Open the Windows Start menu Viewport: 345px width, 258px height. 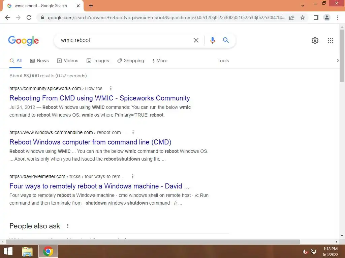point(8,251)
